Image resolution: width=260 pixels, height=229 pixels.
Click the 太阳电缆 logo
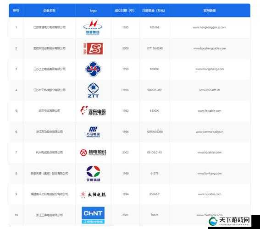coord(93,194)
